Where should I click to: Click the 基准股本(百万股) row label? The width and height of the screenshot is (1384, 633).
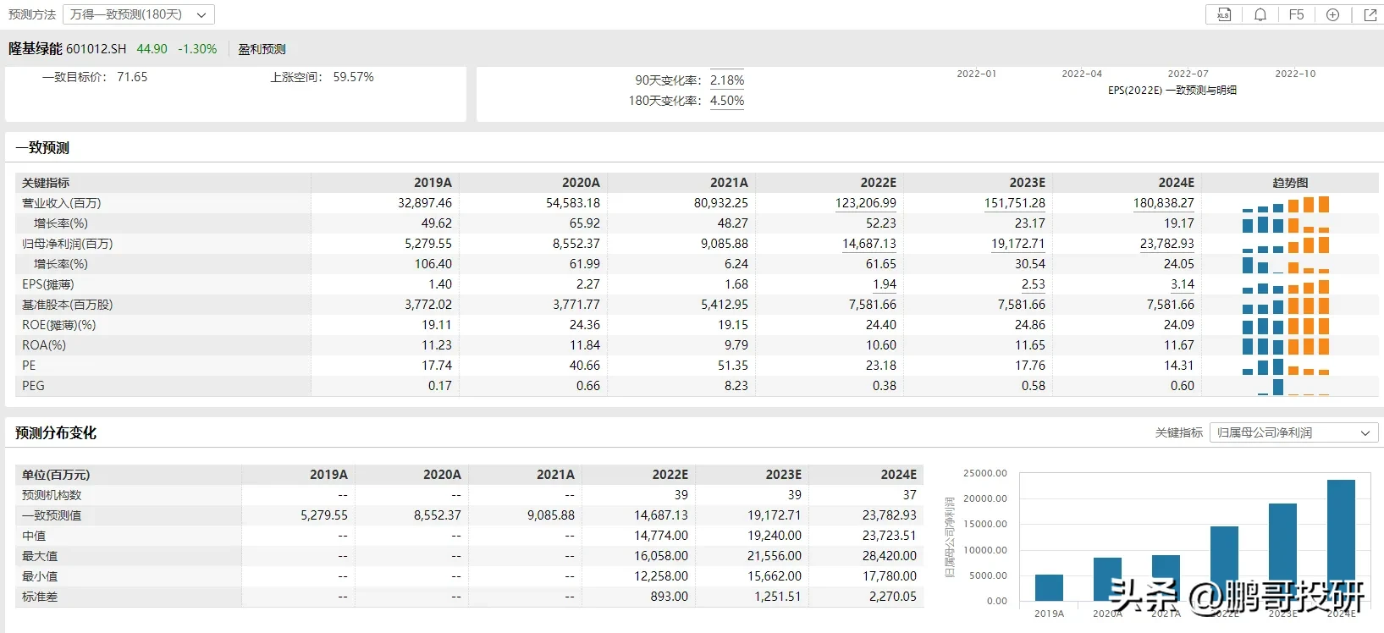tap(68, 305)
